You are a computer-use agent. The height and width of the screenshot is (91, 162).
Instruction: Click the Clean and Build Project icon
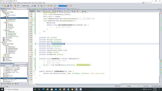pyautogui.click(x=42, y=6)
